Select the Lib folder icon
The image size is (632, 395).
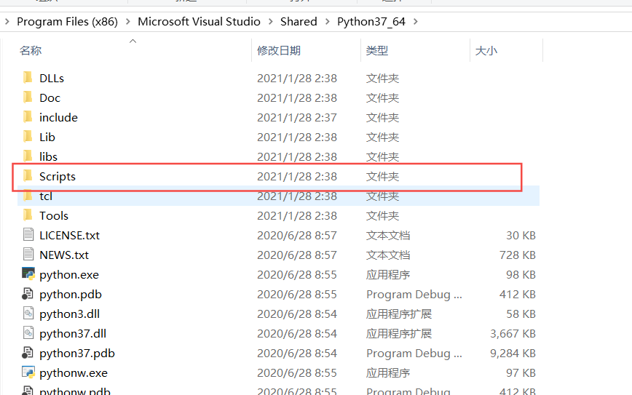click(28, 137)
